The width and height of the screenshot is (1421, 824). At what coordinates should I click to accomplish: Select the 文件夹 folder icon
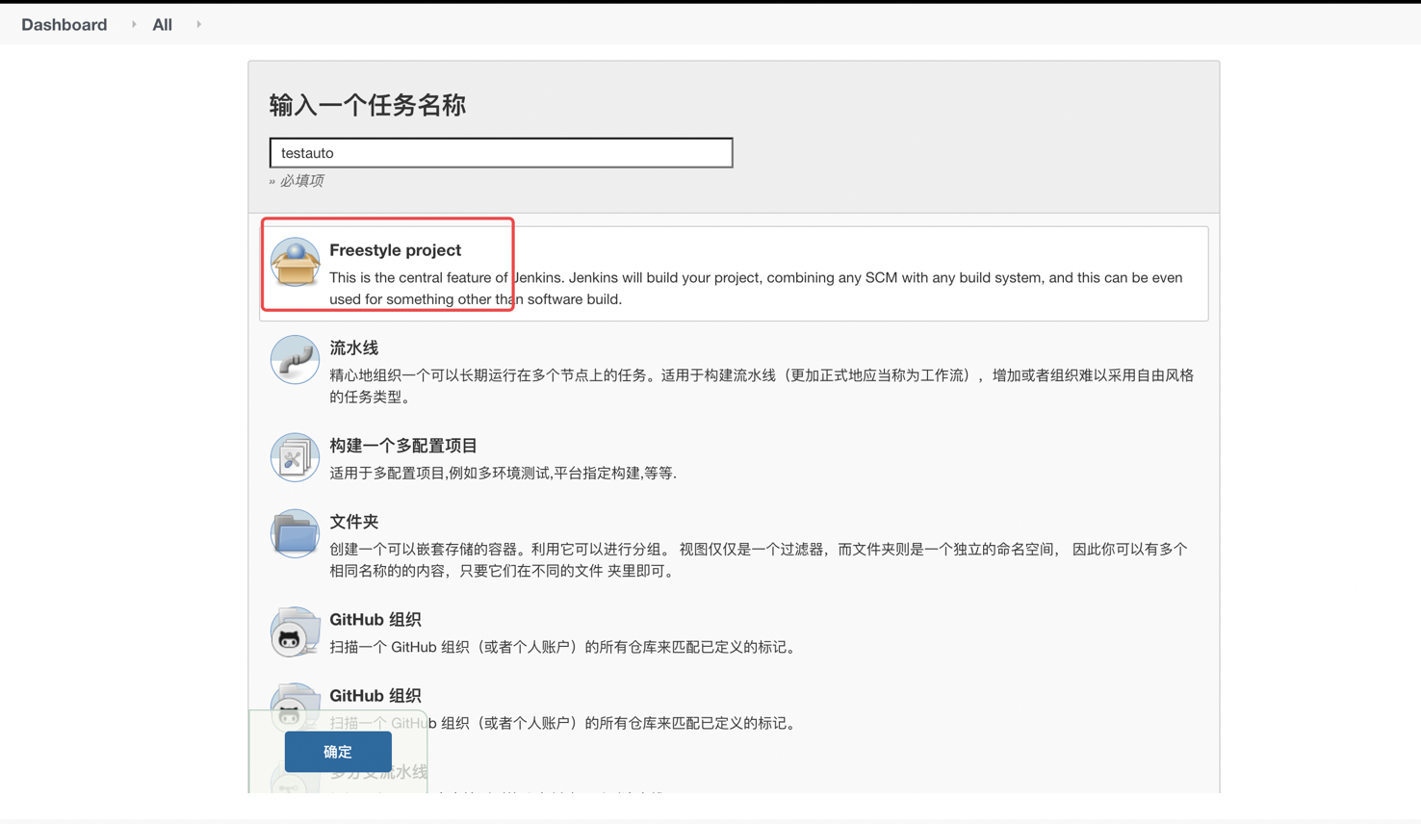pyautogui.click(x=295, y=534)
